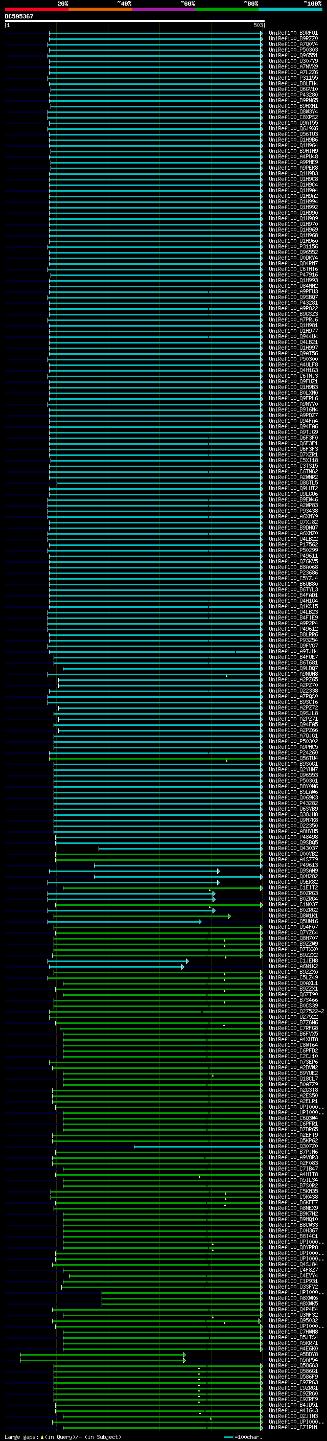Select the UniRef100_B0ZRG3 label
This screenshot has height=1441, width=327.
tap(293, 894)
